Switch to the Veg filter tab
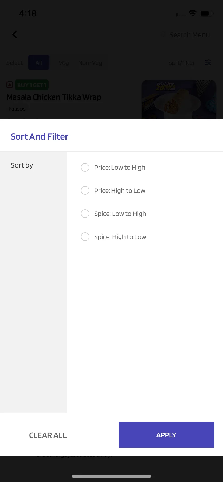The image size is (223, 482). tap(64, 63)
